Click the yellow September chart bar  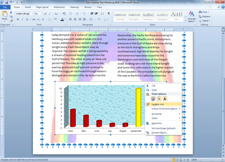click(138, 107)
